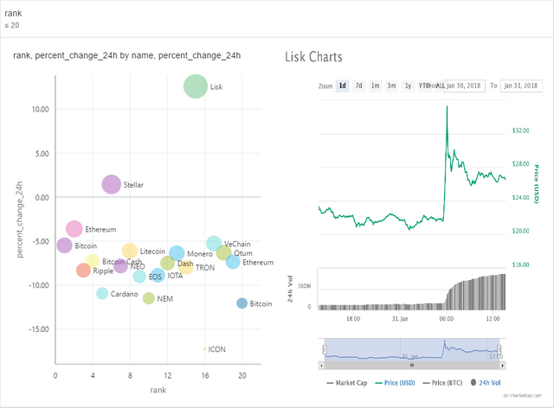Image resolution: width=554 pixels, height=408 pixels.
Task: Select the Monero bubble
Action: click(x=177, y=253)
